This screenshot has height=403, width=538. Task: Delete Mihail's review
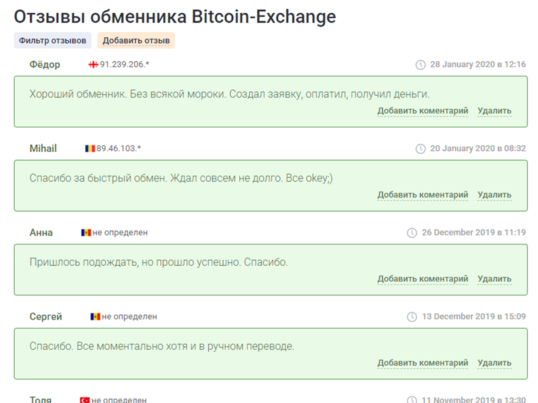pos(494,195)
